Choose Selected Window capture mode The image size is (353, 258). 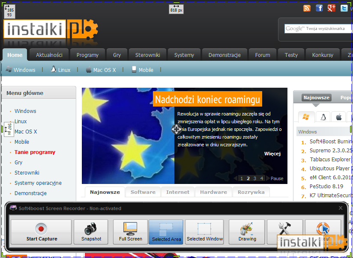pos(204,232)
